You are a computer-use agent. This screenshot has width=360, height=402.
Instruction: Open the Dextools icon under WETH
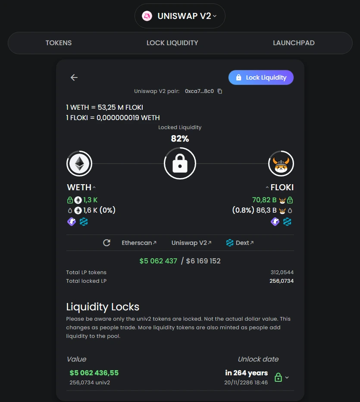[84, 222]
